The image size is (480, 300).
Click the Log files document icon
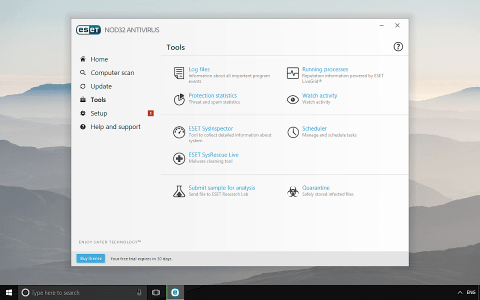coord(179,73)
